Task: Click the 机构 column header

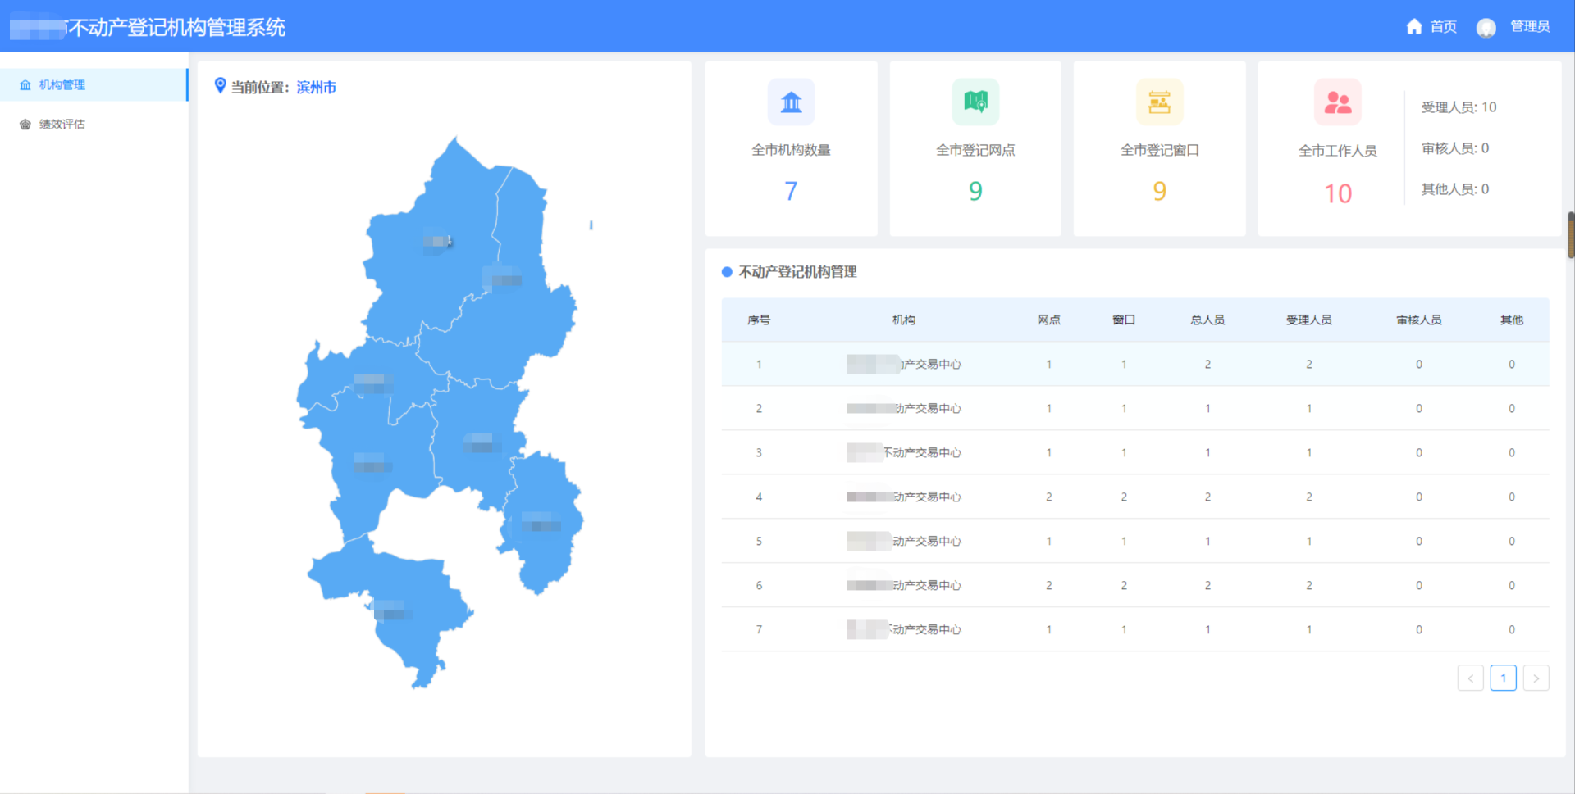Action: (x=903, y=320)
